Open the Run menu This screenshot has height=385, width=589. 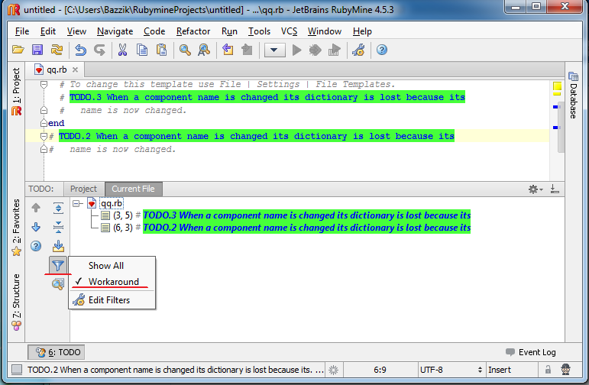(x=229, y=31)
